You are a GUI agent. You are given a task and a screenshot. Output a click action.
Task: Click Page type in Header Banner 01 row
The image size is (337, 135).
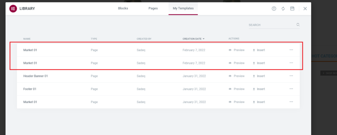(x=94, y=76)
